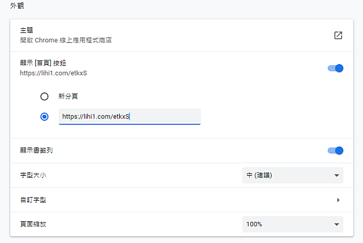Click the down arrow icon beside 100%
The width and height of the screenshot is (363, 243).
click(336, 224)
